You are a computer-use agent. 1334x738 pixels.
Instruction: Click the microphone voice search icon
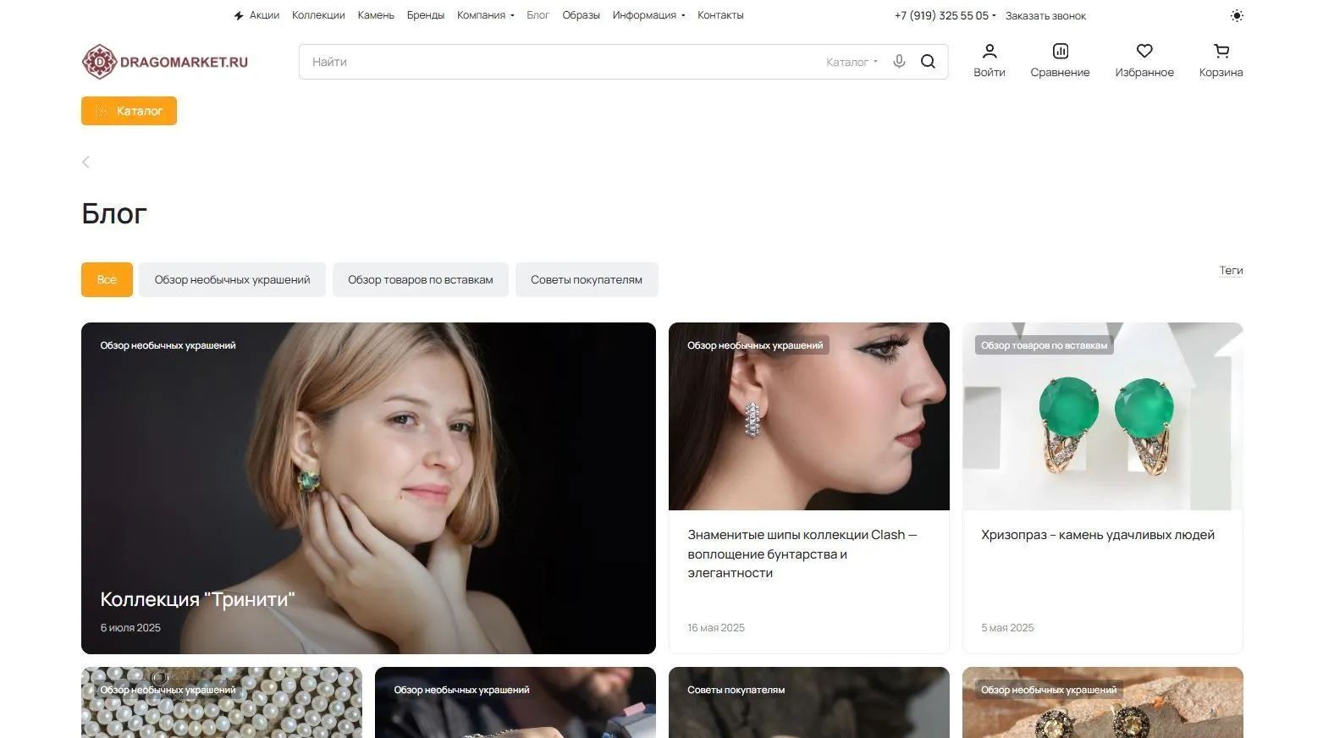899,62
